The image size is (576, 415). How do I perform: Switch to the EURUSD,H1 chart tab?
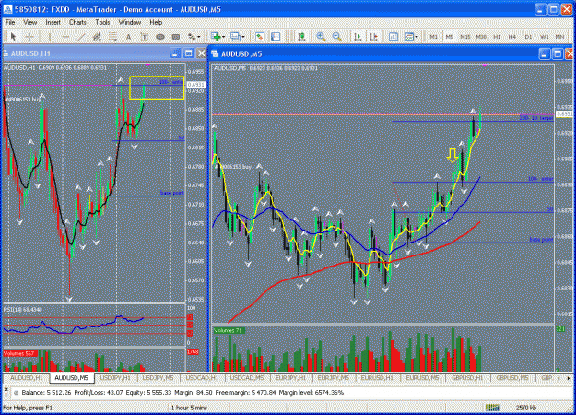(377, 378)
